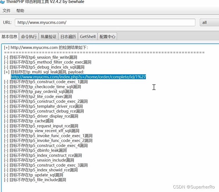Switch to the 批量验证 tab
This screenshot has width=219, height=192.
click(49, 37)
